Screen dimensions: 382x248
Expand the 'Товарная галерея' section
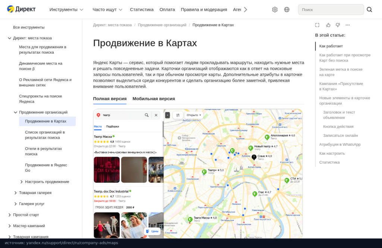coord(15,193)
